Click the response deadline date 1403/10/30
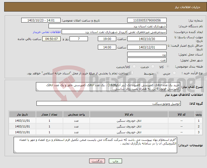Screen dimensions: 207x168 pyautogui.click(x=147, y=39)
